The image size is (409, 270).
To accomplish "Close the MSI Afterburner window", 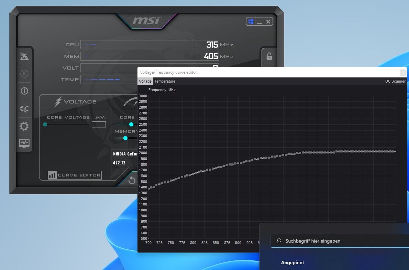I will click(x=268, y=22).
